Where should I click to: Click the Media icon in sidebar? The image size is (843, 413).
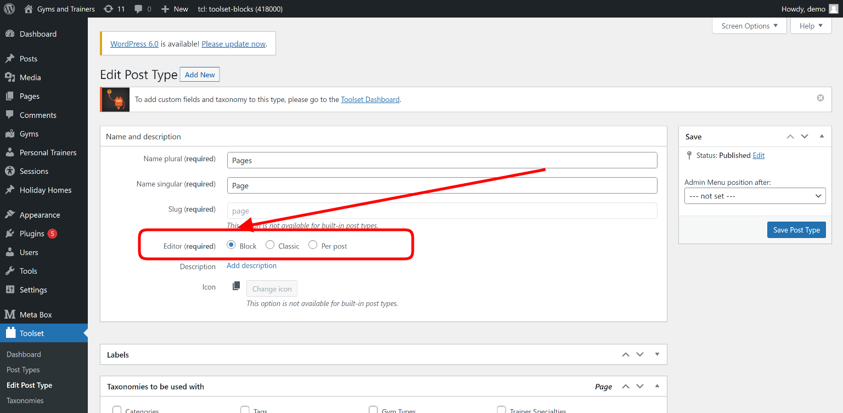click(x=10, y=77)
